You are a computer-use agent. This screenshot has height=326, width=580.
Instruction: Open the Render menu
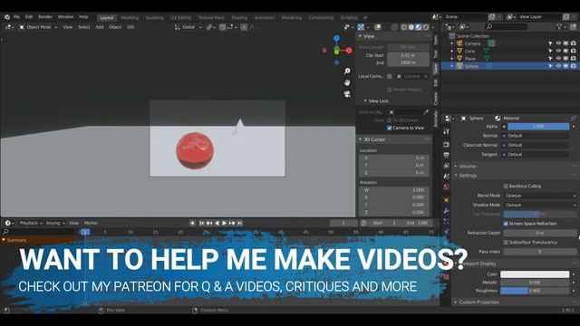click(x=45, y=17)
